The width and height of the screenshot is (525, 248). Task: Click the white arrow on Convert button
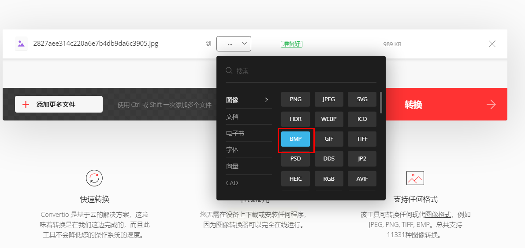point(491,105)
